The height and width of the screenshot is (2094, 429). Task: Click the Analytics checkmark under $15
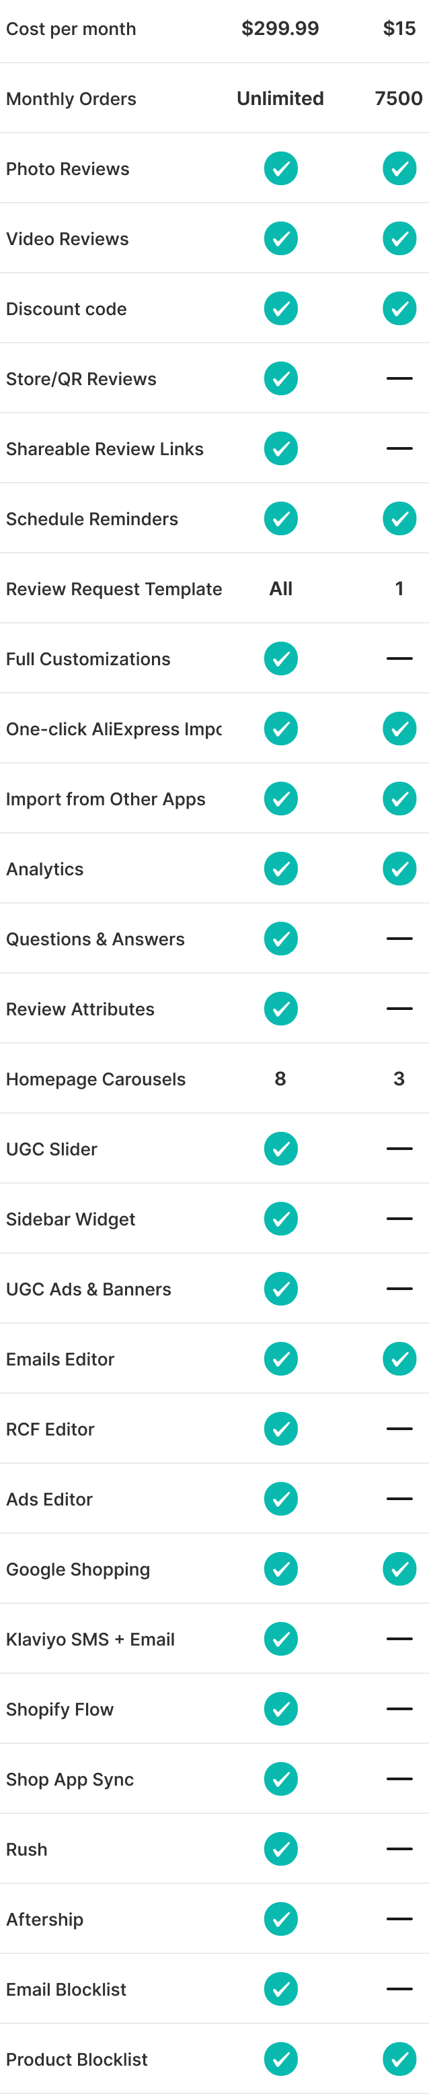click(x=399, y=869)
